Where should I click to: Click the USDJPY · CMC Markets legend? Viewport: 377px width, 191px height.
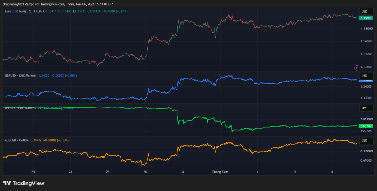[21, 108]
